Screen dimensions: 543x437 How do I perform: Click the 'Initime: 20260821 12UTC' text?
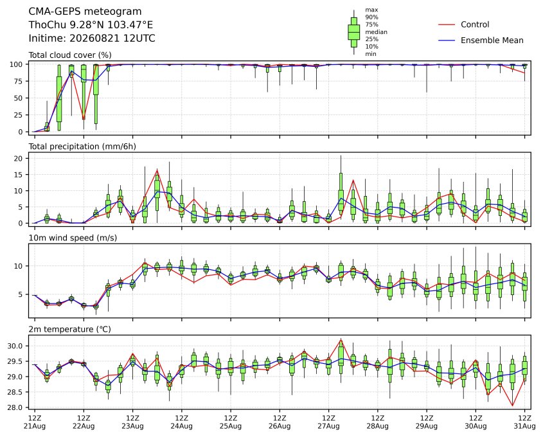point(92,38)
